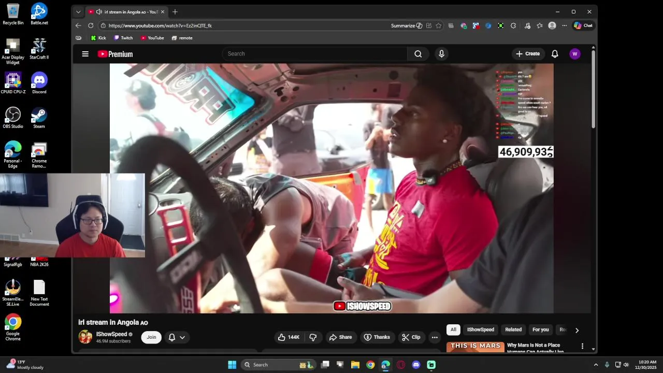Like the video with 144K likes
663x373 pixels.
[289, 337]
